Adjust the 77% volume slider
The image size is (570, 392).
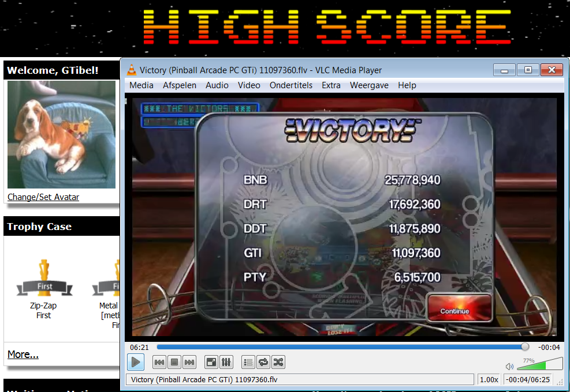click(540, 364)
